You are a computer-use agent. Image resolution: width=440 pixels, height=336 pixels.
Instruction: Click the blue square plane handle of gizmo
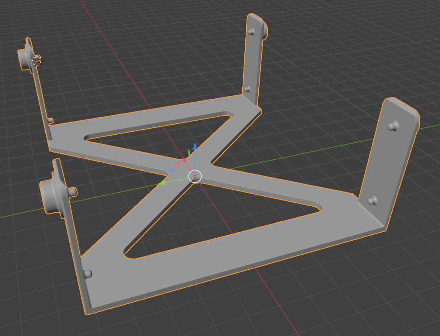(x=172, y=170)
